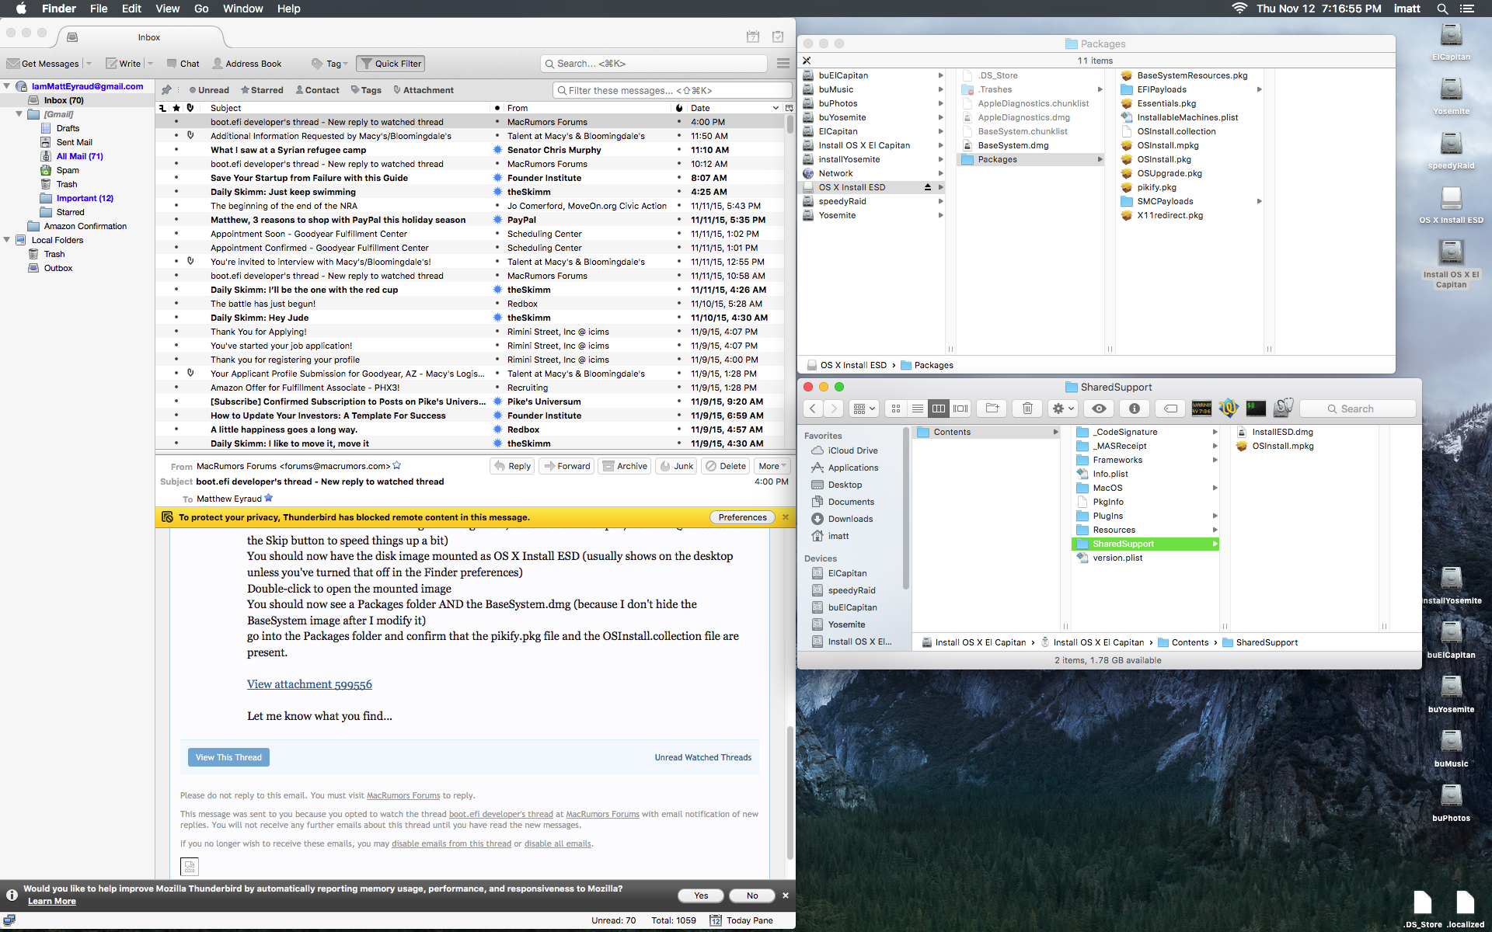The height and width of the screenshot is (932, 1492).
Task: Click View This Thread button
Action: tap(228, 757)
